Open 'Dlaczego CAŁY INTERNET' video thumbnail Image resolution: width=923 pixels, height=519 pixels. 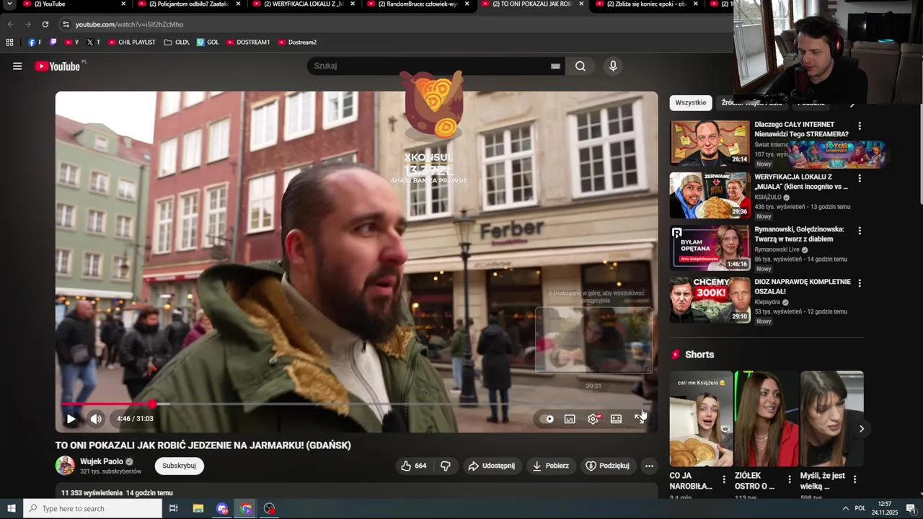coord(710,143)
